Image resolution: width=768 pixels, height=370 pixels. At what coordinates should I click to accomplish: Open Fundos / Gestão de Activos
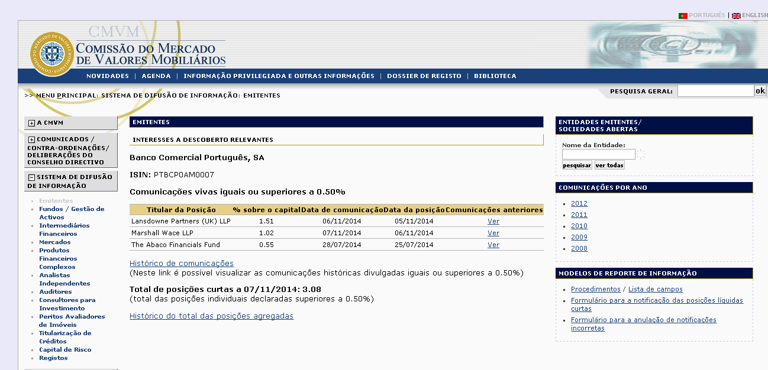(72, 213)
